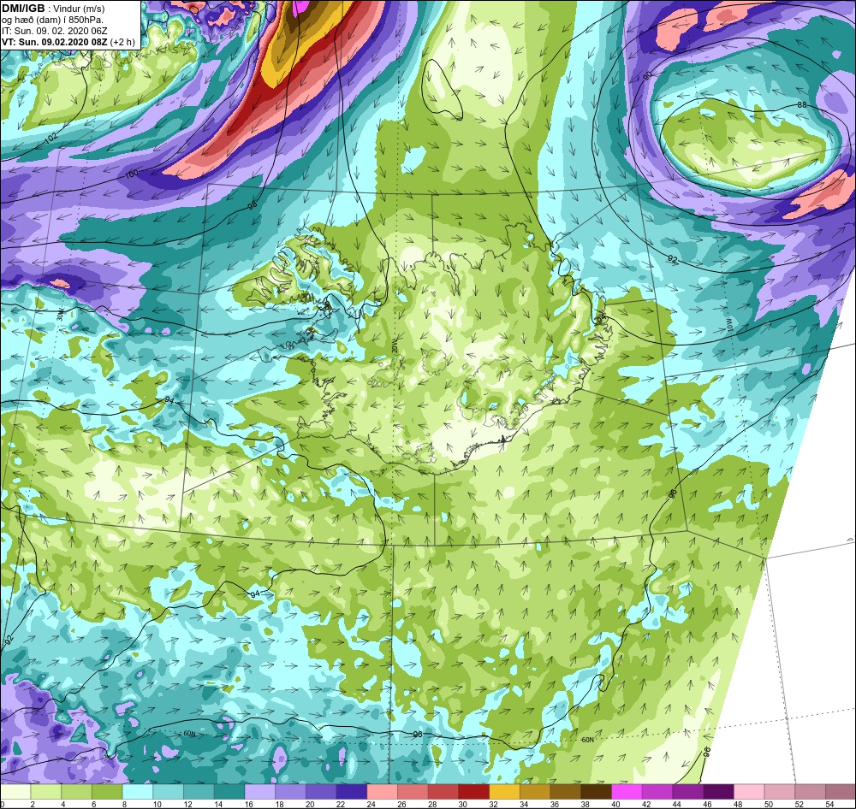Click the 32–34 m/s yellow-gold legend swatch
Image resolution: width=856 pixels, height=809 pixels.
click(504, 793)
